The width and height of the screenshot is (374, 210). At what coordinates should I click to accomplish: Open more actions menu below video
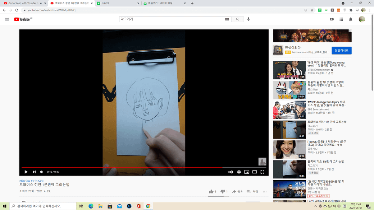[x=265, y=192]
